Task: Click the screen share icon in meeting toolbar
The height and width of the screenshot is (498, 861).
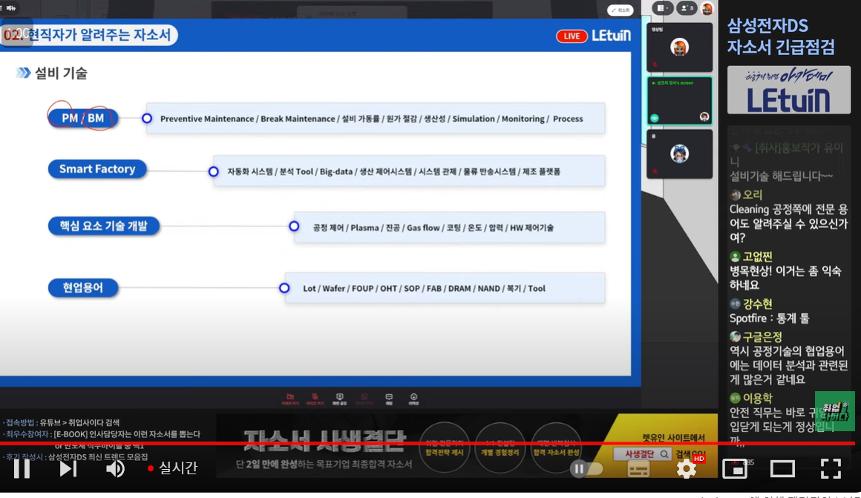Action: point(339,399)
